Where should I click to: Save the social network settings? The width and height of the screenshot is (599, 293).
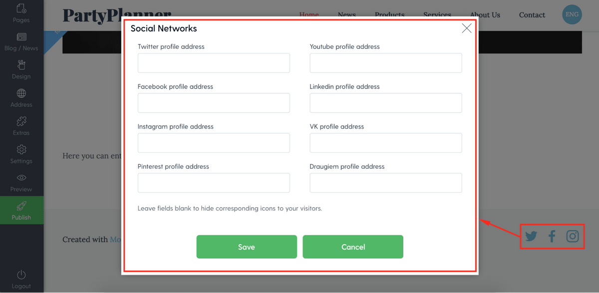[x=247, y=247]
